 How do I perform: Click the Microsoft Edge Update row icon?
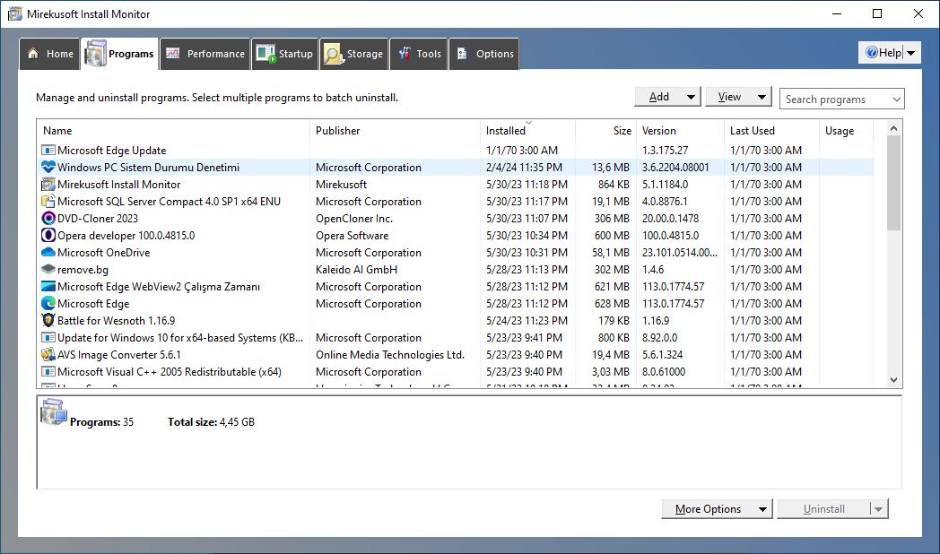[x=48, y=151]
